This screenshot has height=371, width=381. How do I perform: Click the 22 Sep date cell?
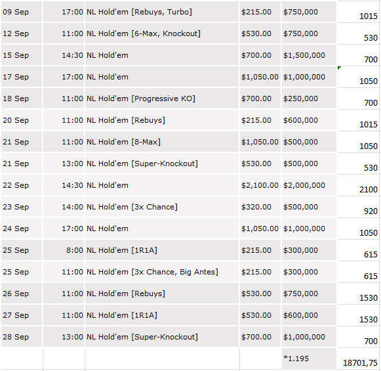pyautogui.click(x=22, y=185)
